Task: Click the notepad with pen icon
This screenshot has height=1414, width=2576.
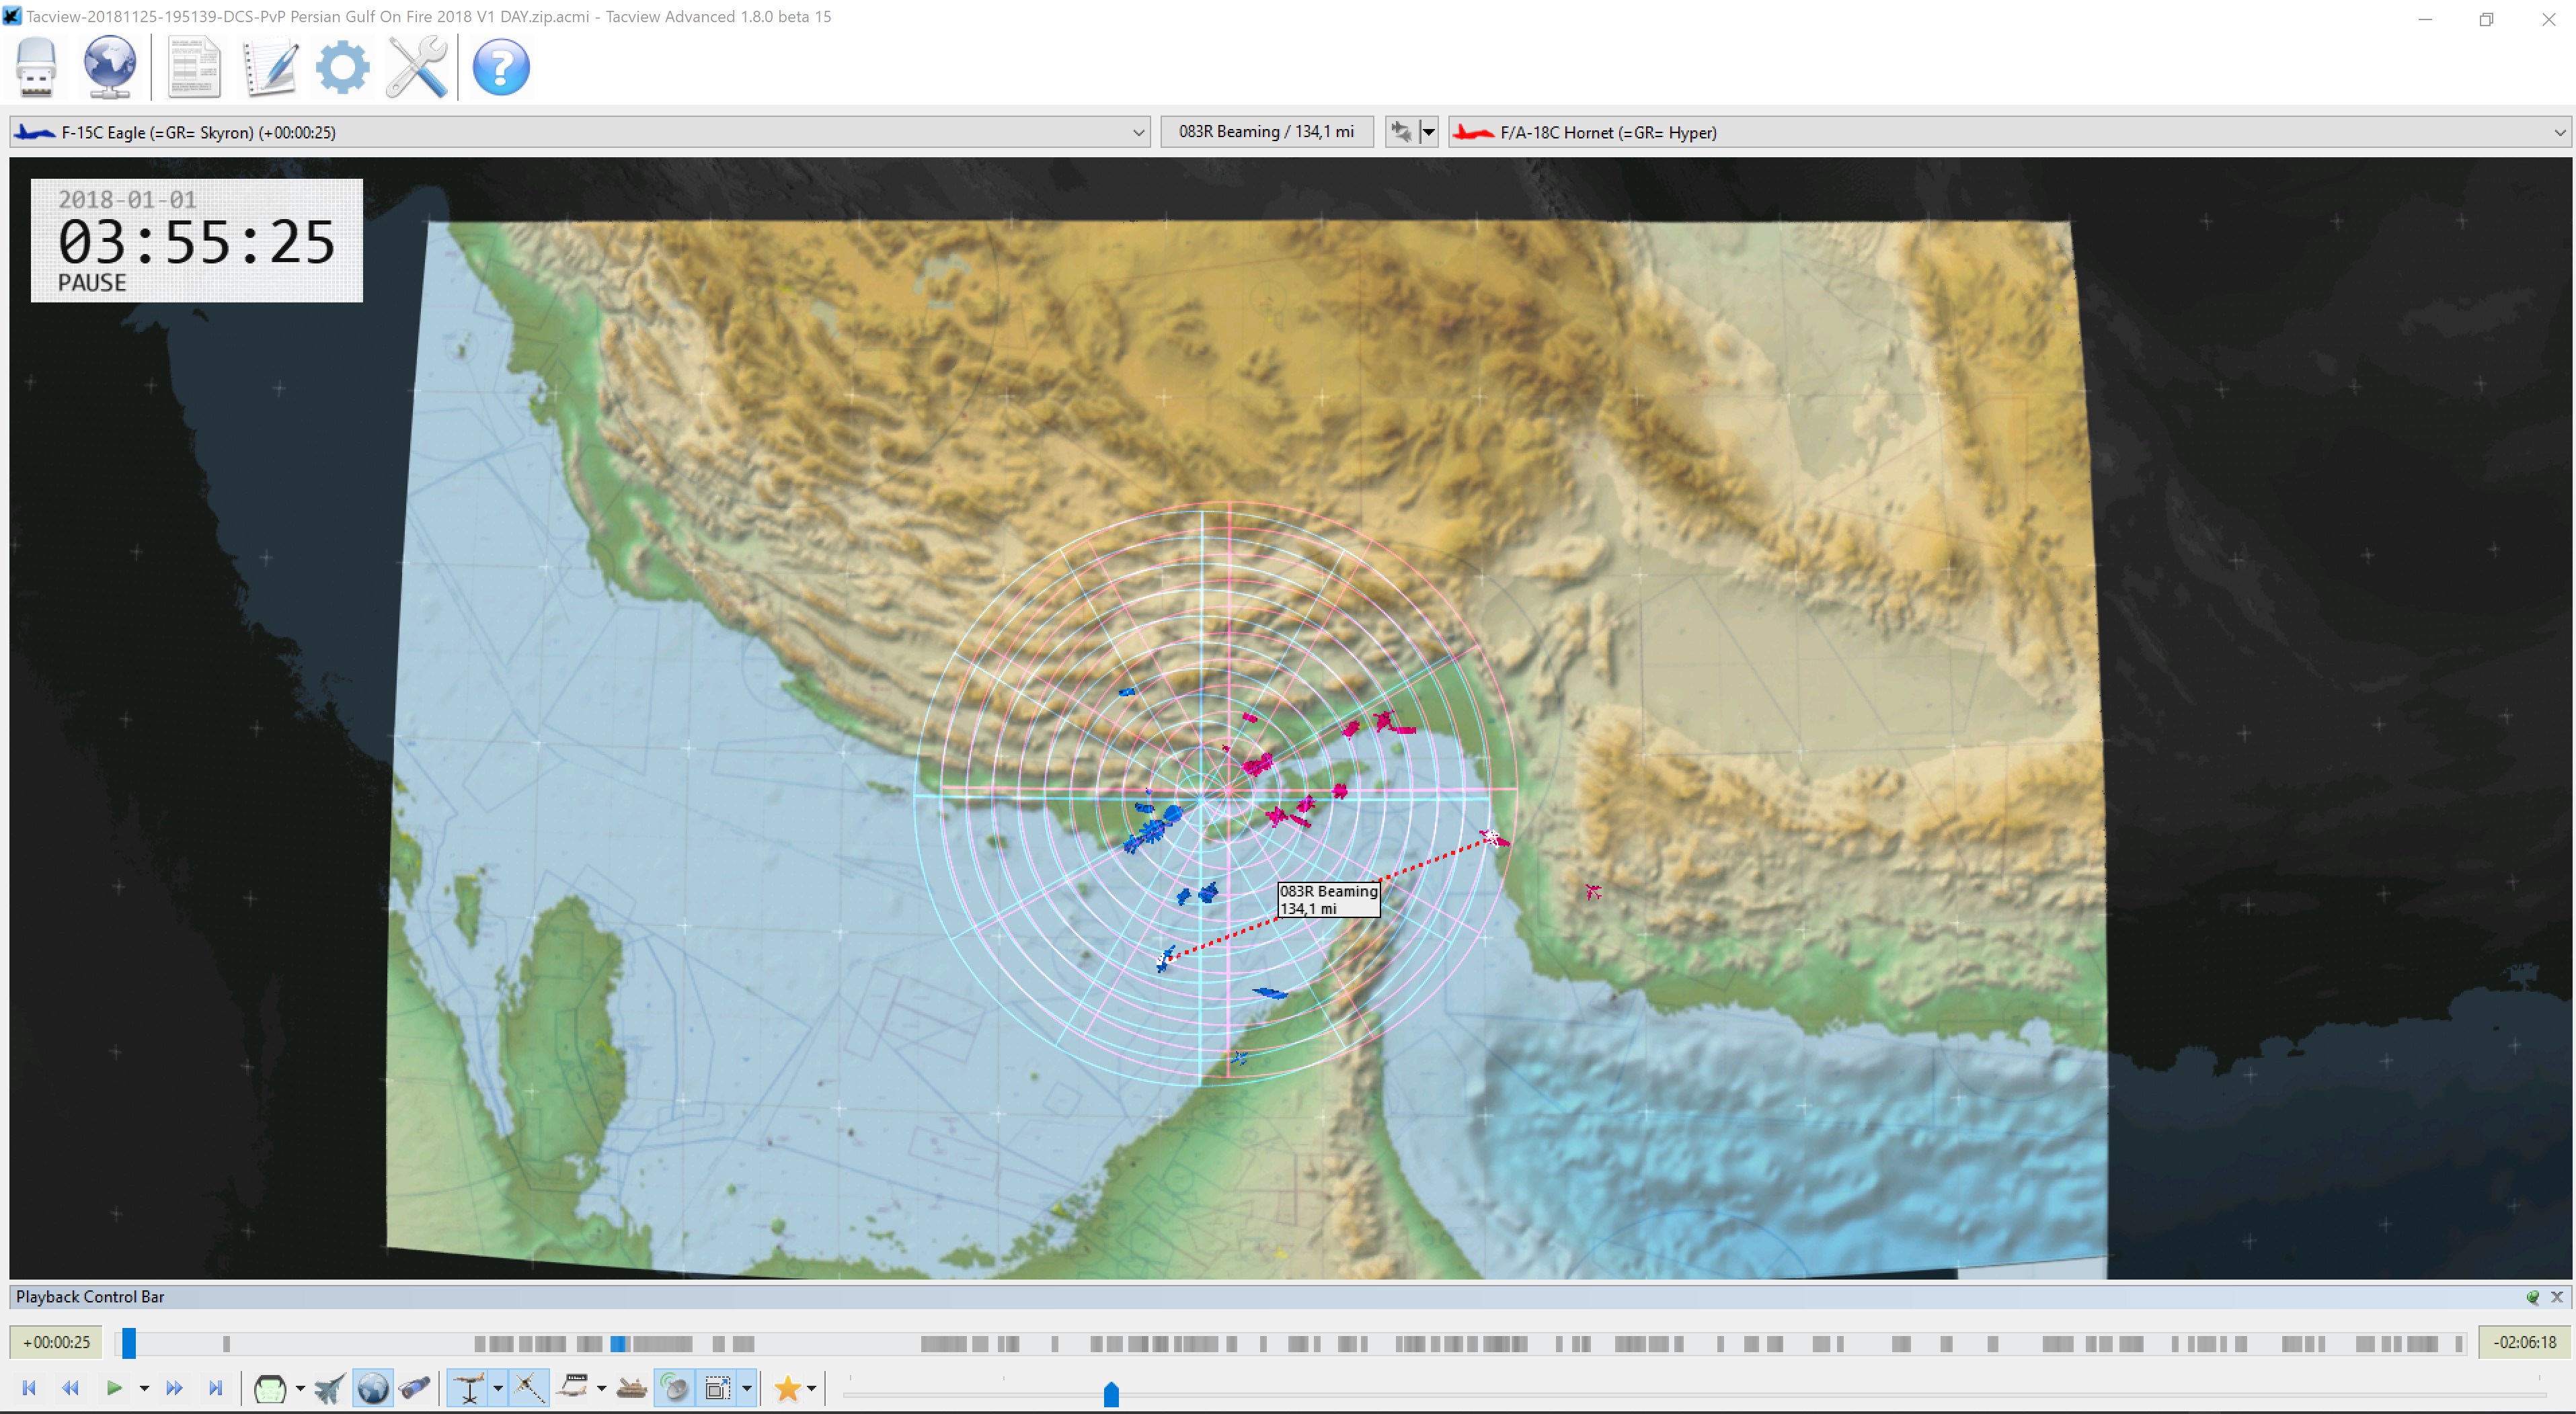Action: click(x=269, y=67)
